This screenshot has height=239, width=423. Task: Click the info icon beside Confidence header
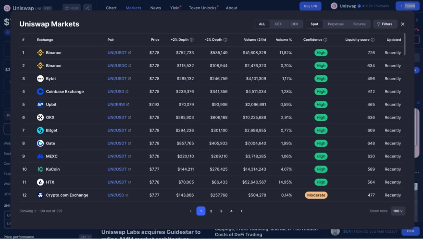(325, 40)
